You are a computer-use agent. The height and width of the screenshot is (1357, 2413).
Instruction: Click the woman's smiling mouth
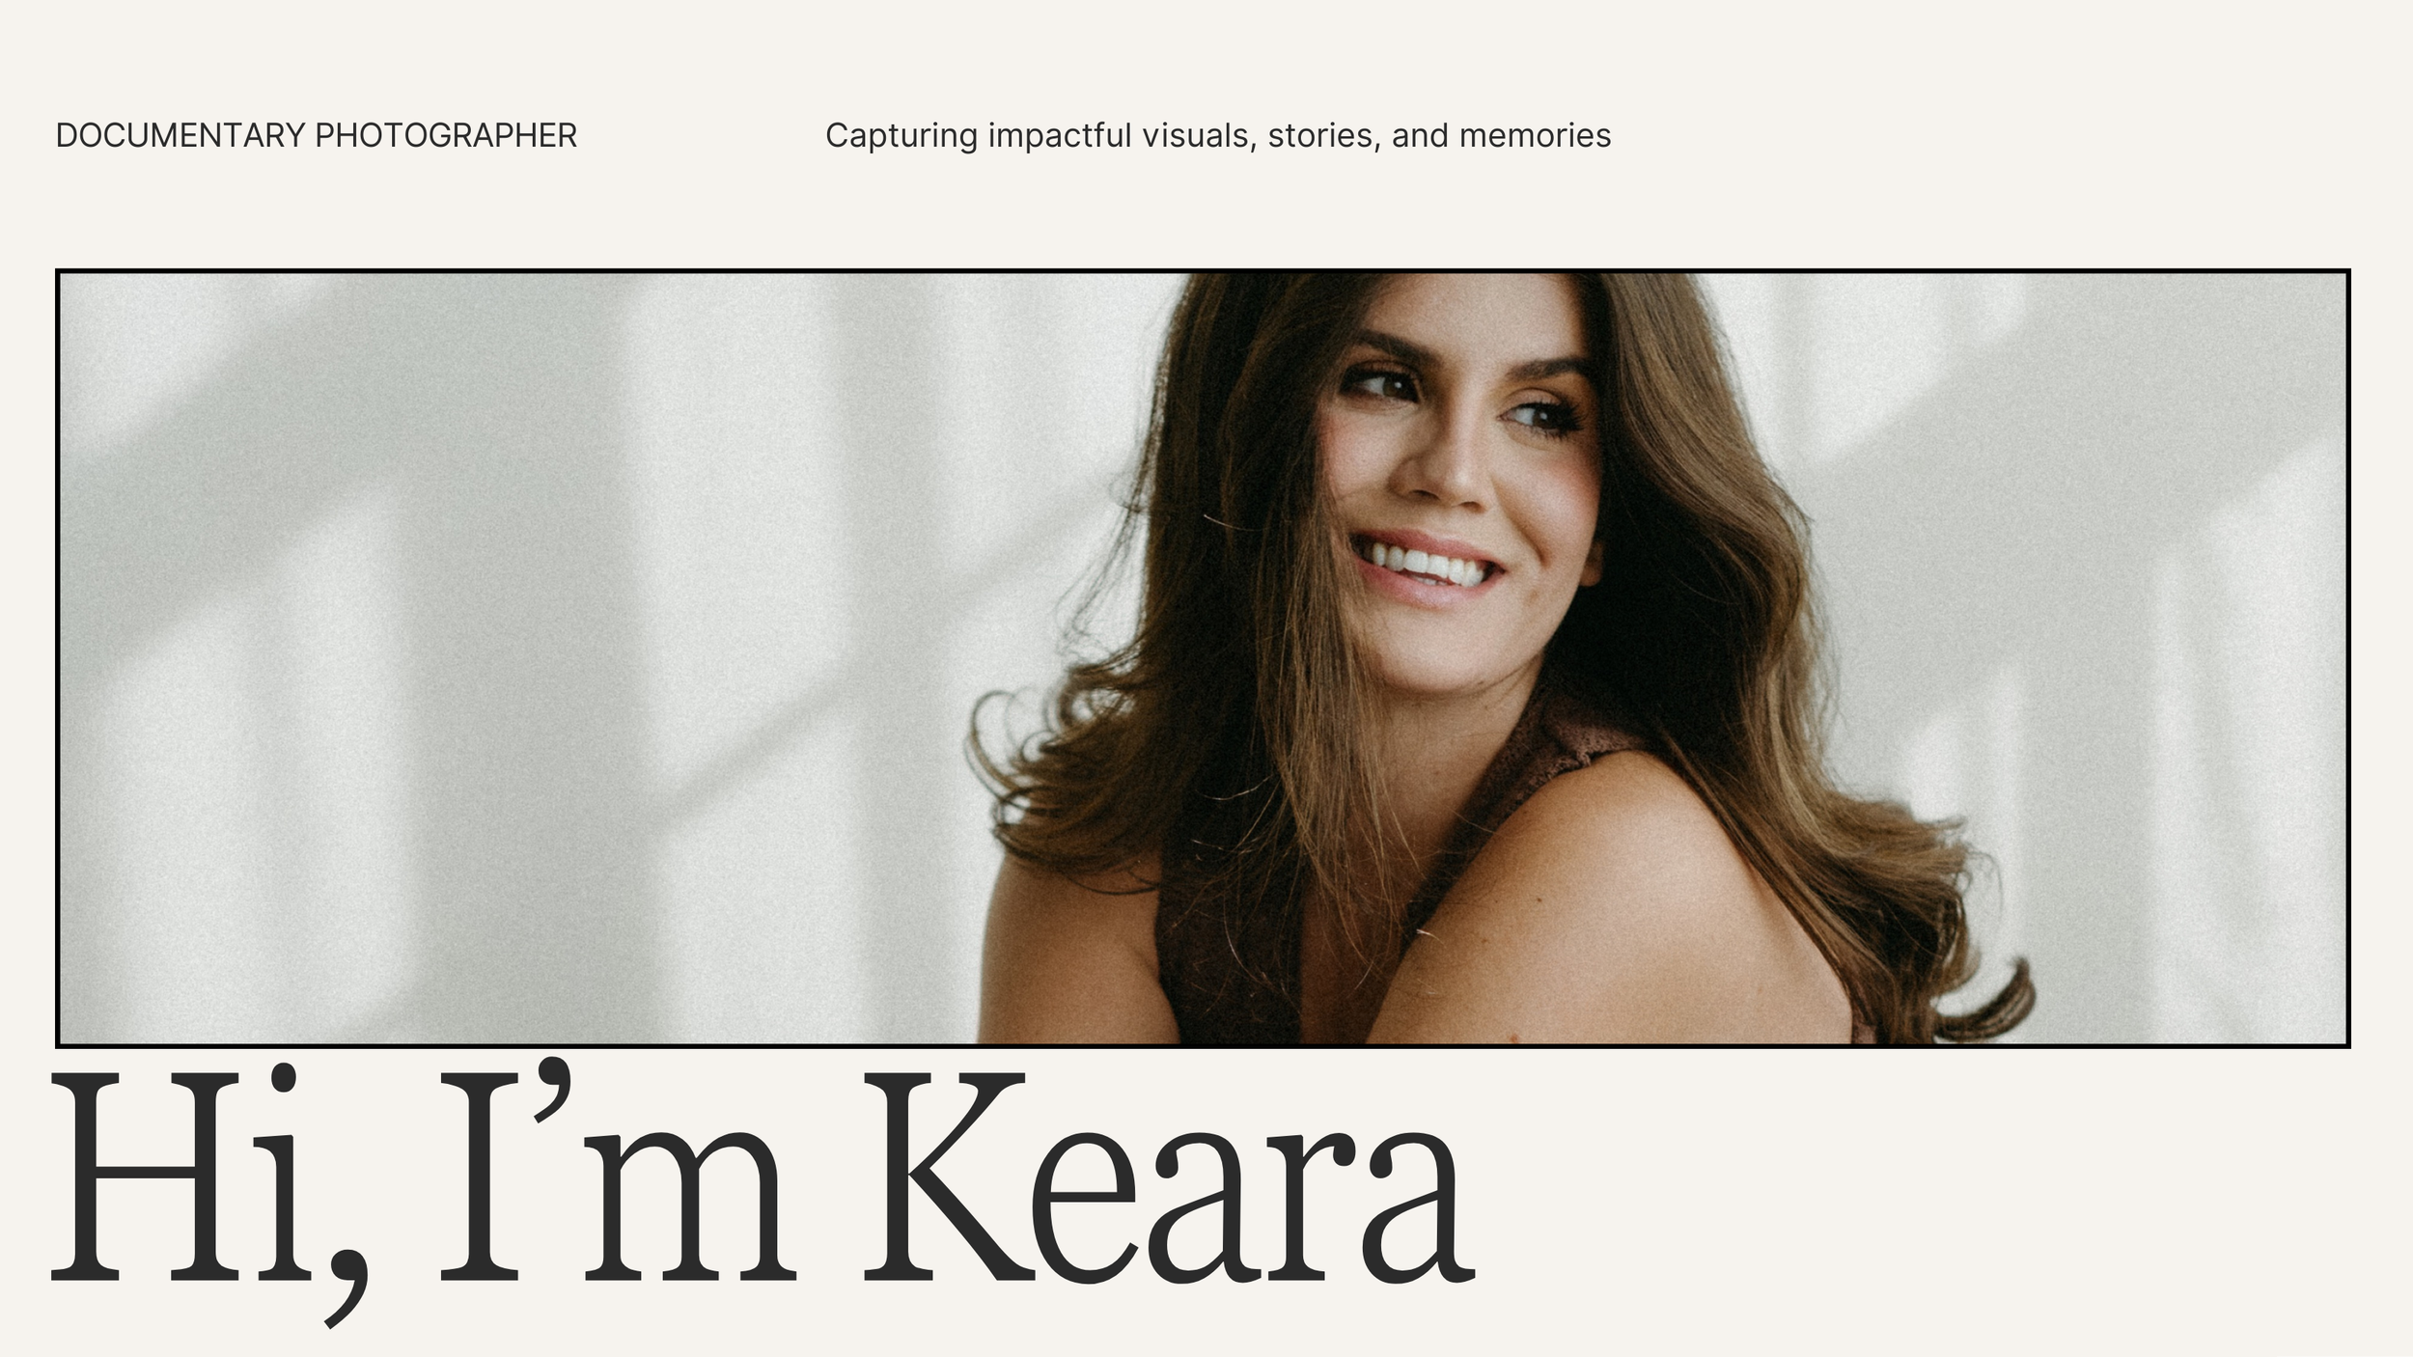point(1424,565)
